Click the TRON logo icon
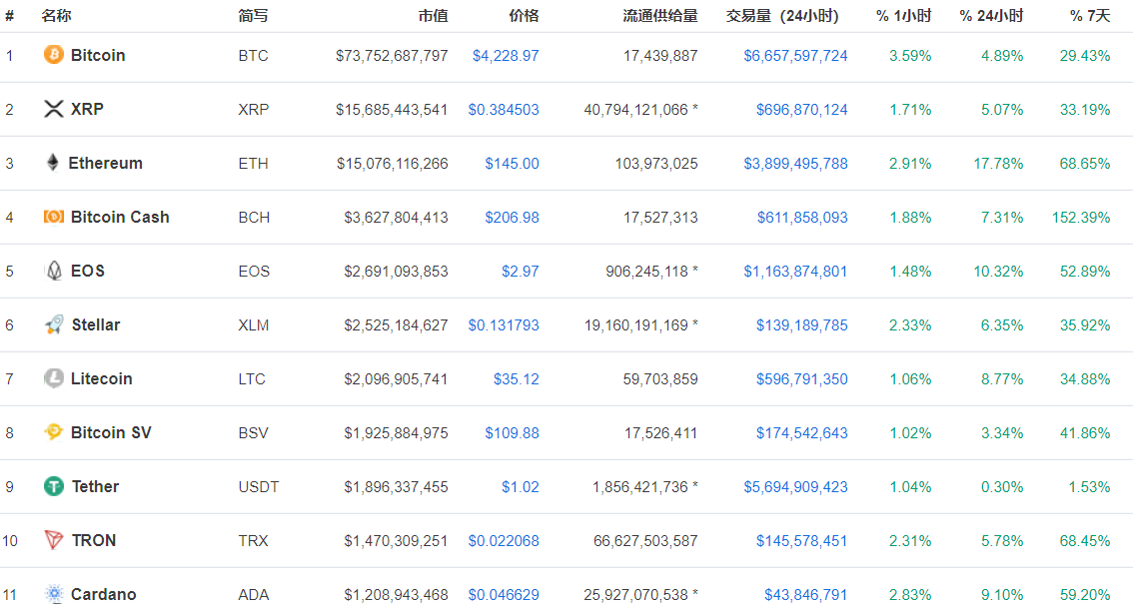This screenshot has height=616, width=1133. (54, 540)
